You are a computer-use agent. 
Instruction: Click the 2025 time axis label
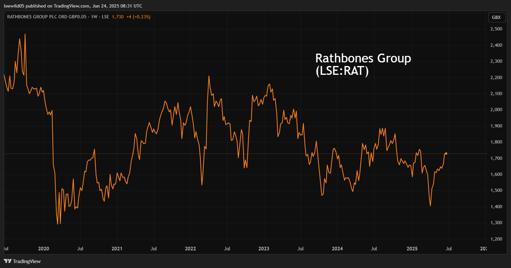[x=412, y=248]
